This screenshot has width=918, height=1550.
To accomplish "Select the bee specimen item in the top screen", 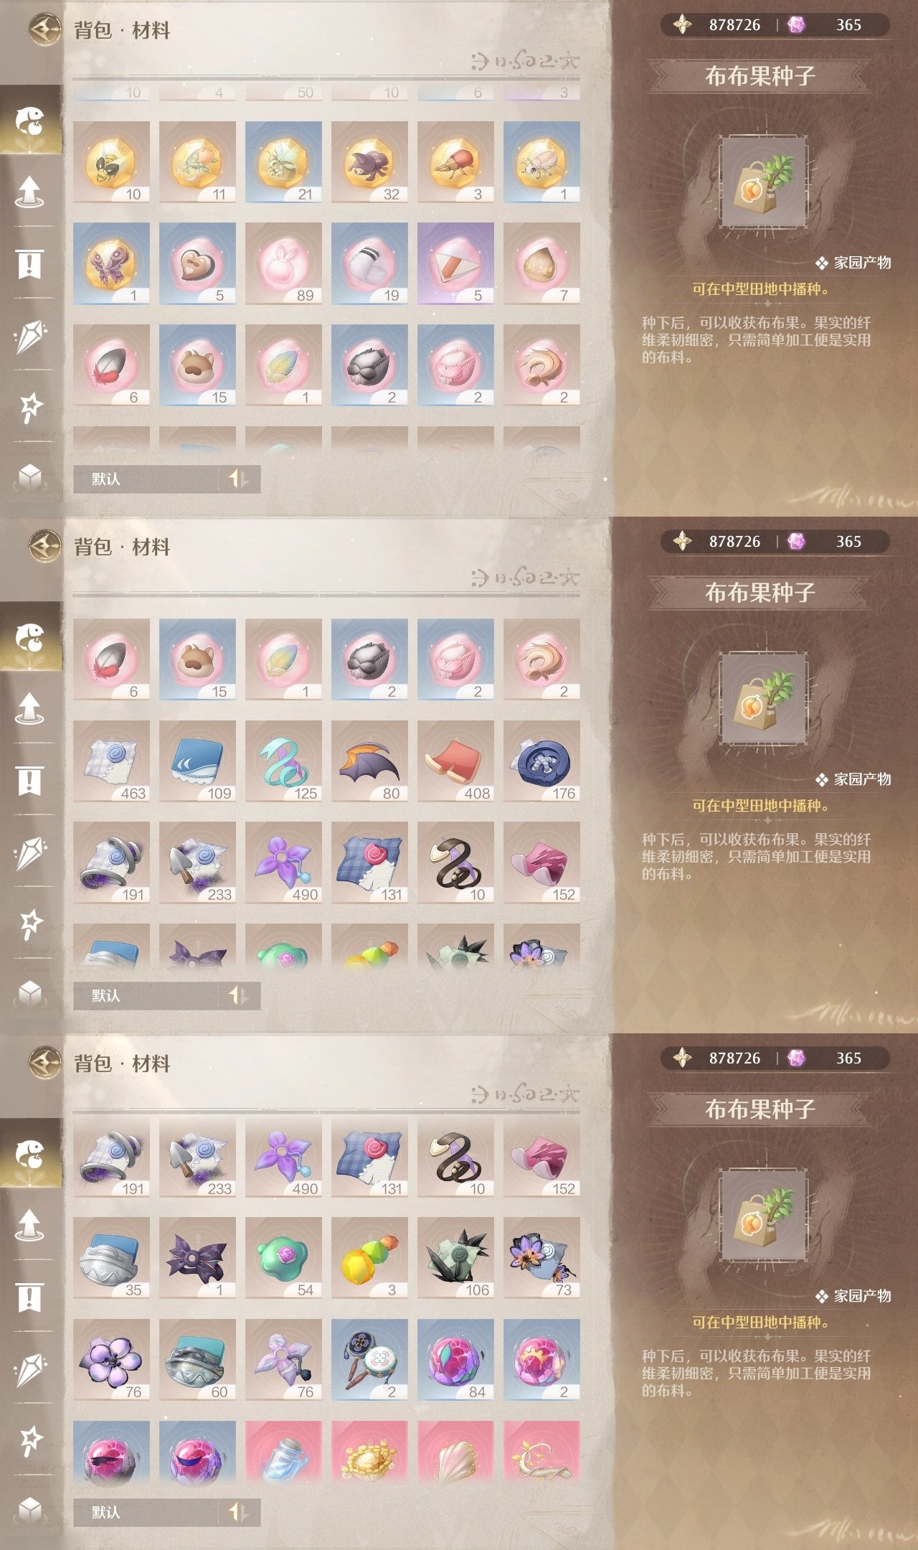I will pyautogui.click(x=111, y=162).
